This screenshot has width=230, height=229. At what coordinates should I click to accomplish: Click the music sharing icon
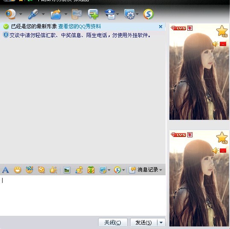tap(79, 170)
